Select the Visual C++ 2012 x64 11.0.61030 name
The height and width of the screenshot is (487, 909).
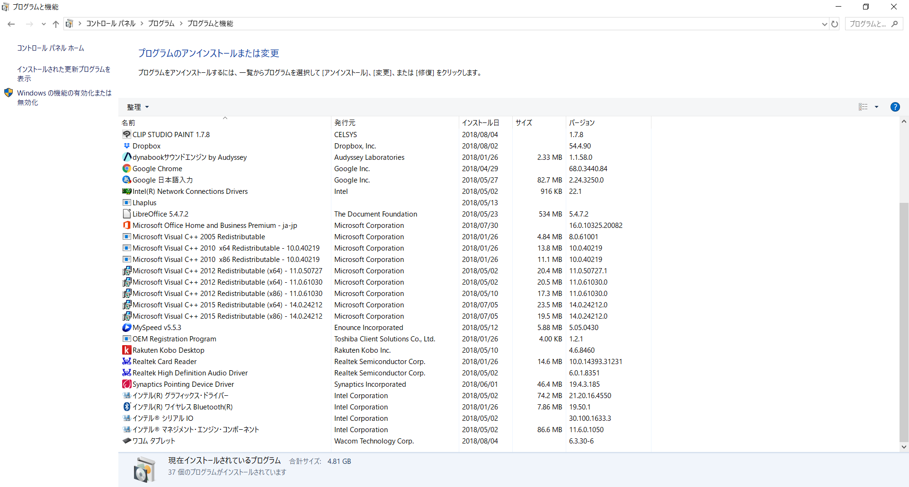[x=227, y=282]
